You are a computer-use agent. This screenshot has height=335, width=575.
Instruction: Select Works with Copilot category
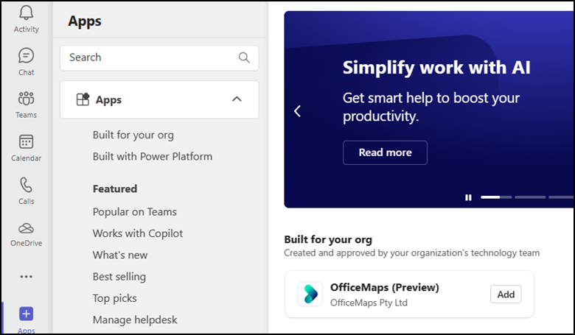138,233
